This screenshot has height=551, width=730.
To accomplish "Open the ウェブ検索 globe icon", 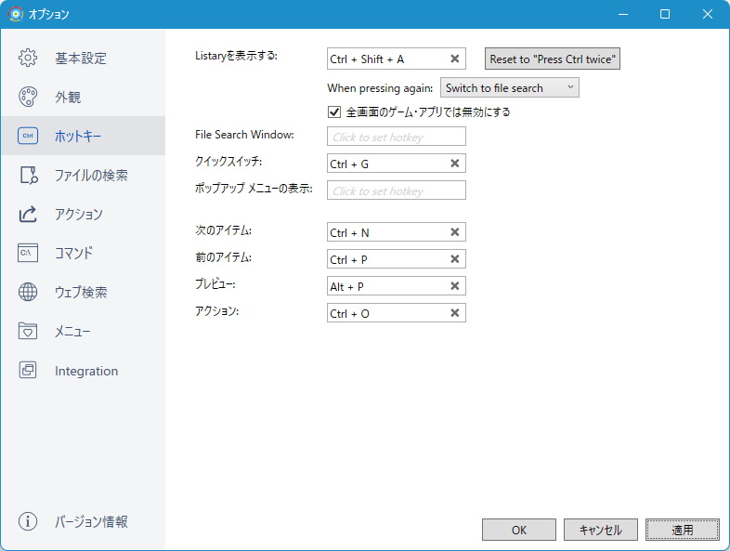I will [x=28, y=292].
